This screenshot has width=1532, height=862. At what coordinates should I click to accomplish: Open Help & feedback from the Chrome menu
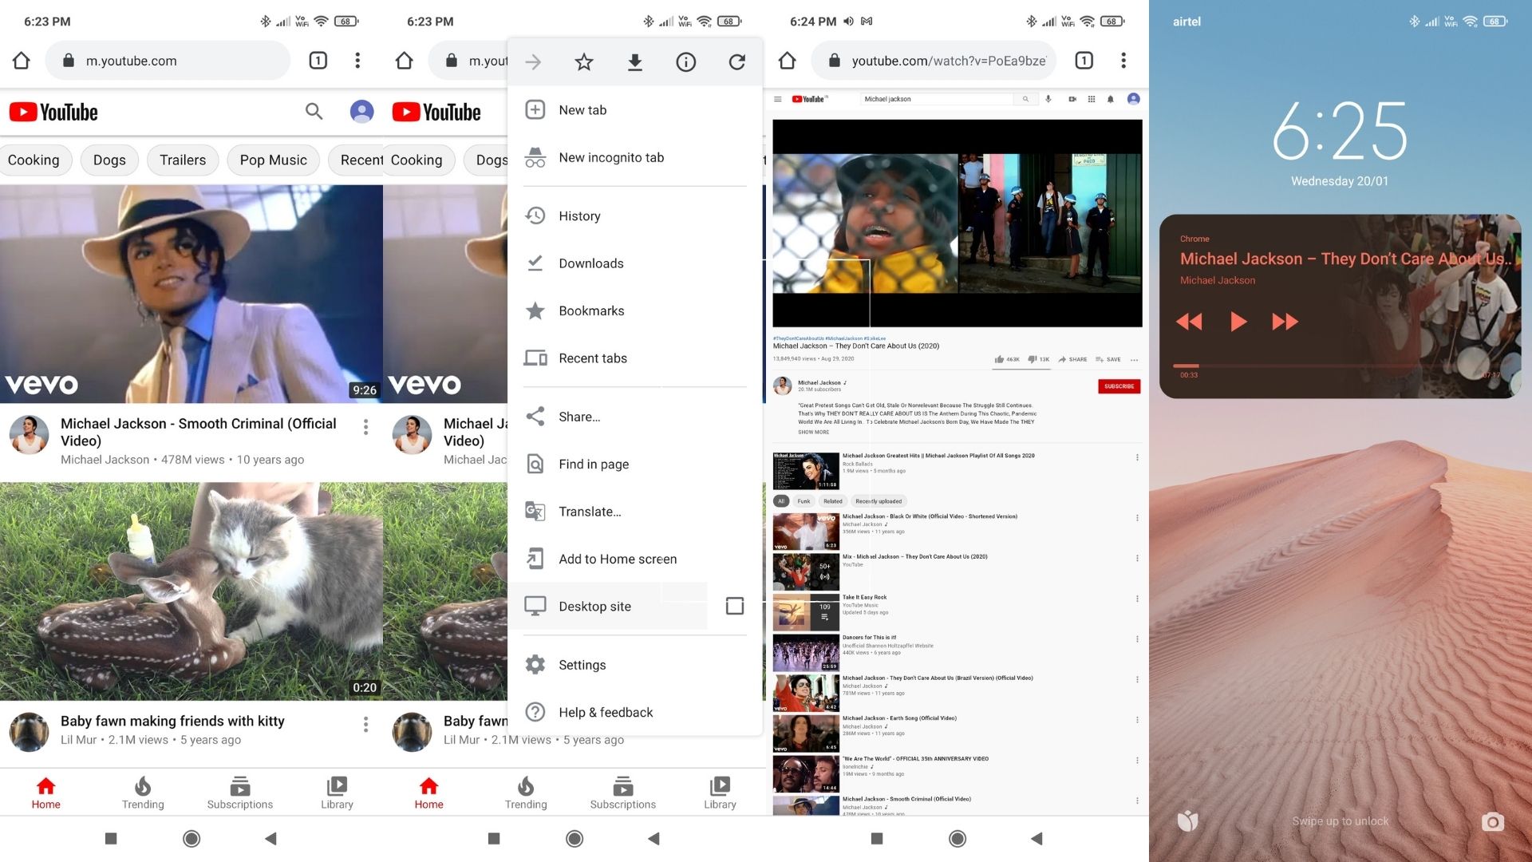pos(635,713)
